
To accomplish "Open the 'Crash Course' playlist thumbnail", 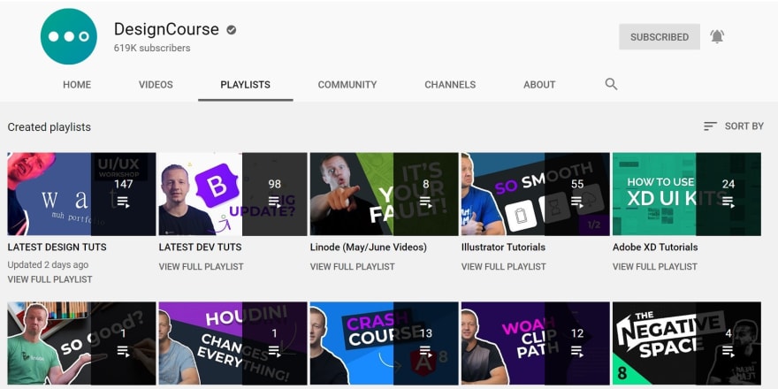I will (384, 343).
